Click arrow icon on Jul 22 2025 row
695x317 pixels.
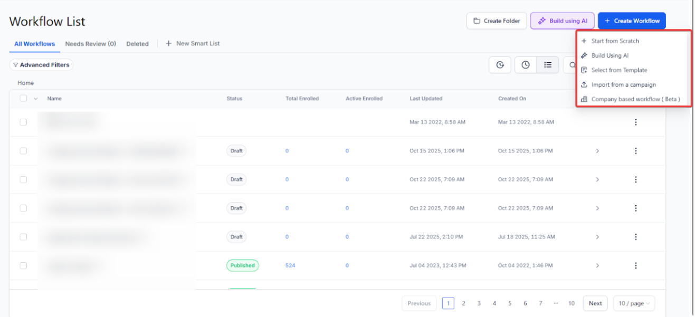[597, 237]
